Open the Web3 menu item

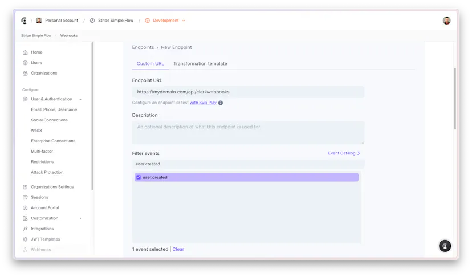coord(36,131)
